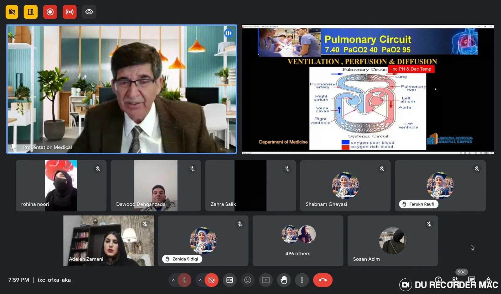This screenshot has width=501, height=294.
Task: Click the yellow breakout room door icon
Action: 31,12
